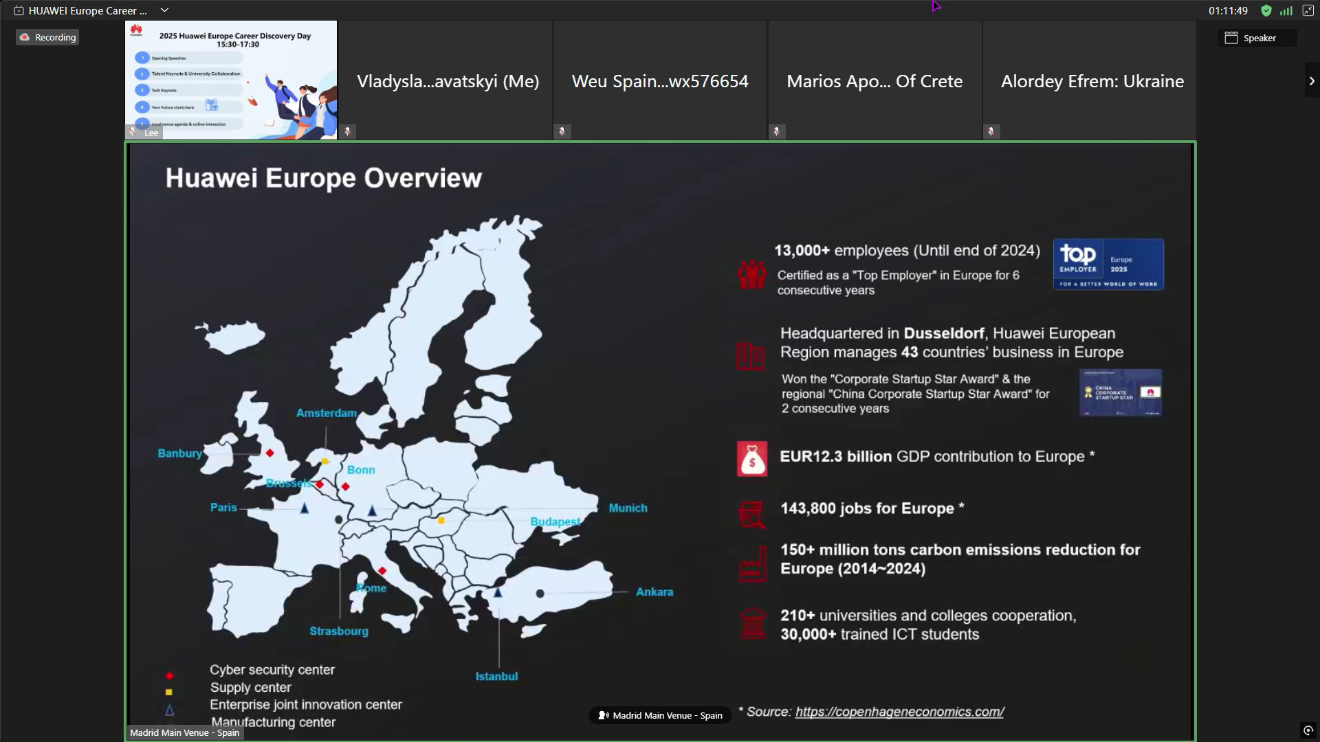This screenshot has height=742, width=1320.
Task: Click the red cyber security legend marker
Action: tap(169, 676)
